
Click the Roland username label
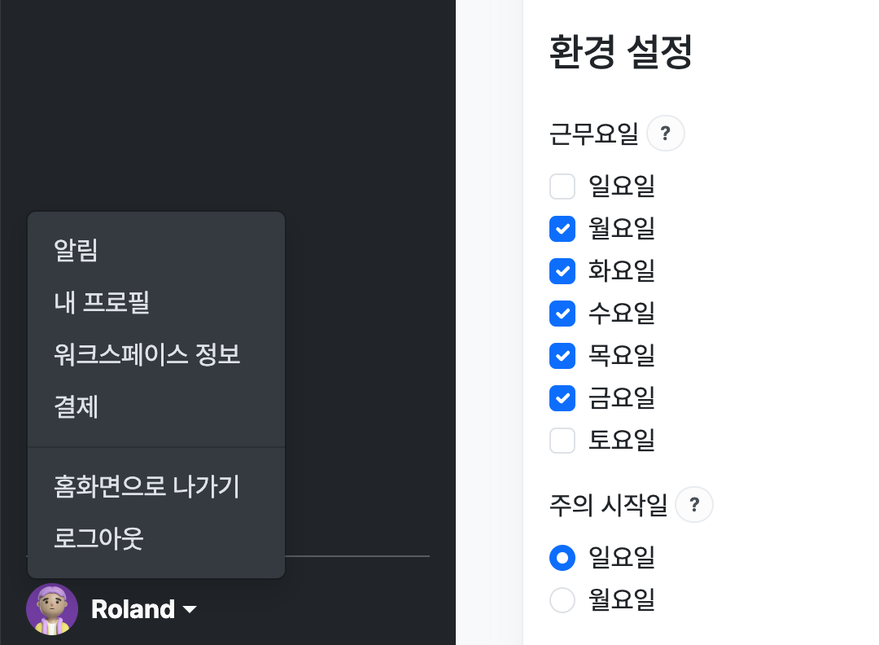[x=133, y=609]
